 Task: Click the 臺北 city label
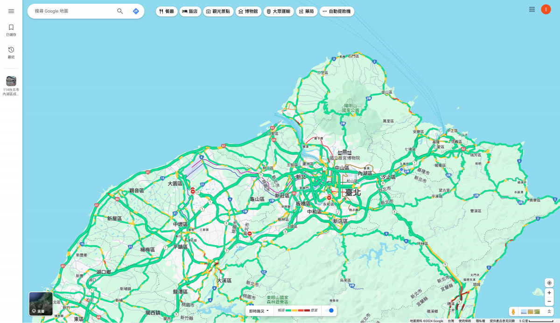pos(353,192)
